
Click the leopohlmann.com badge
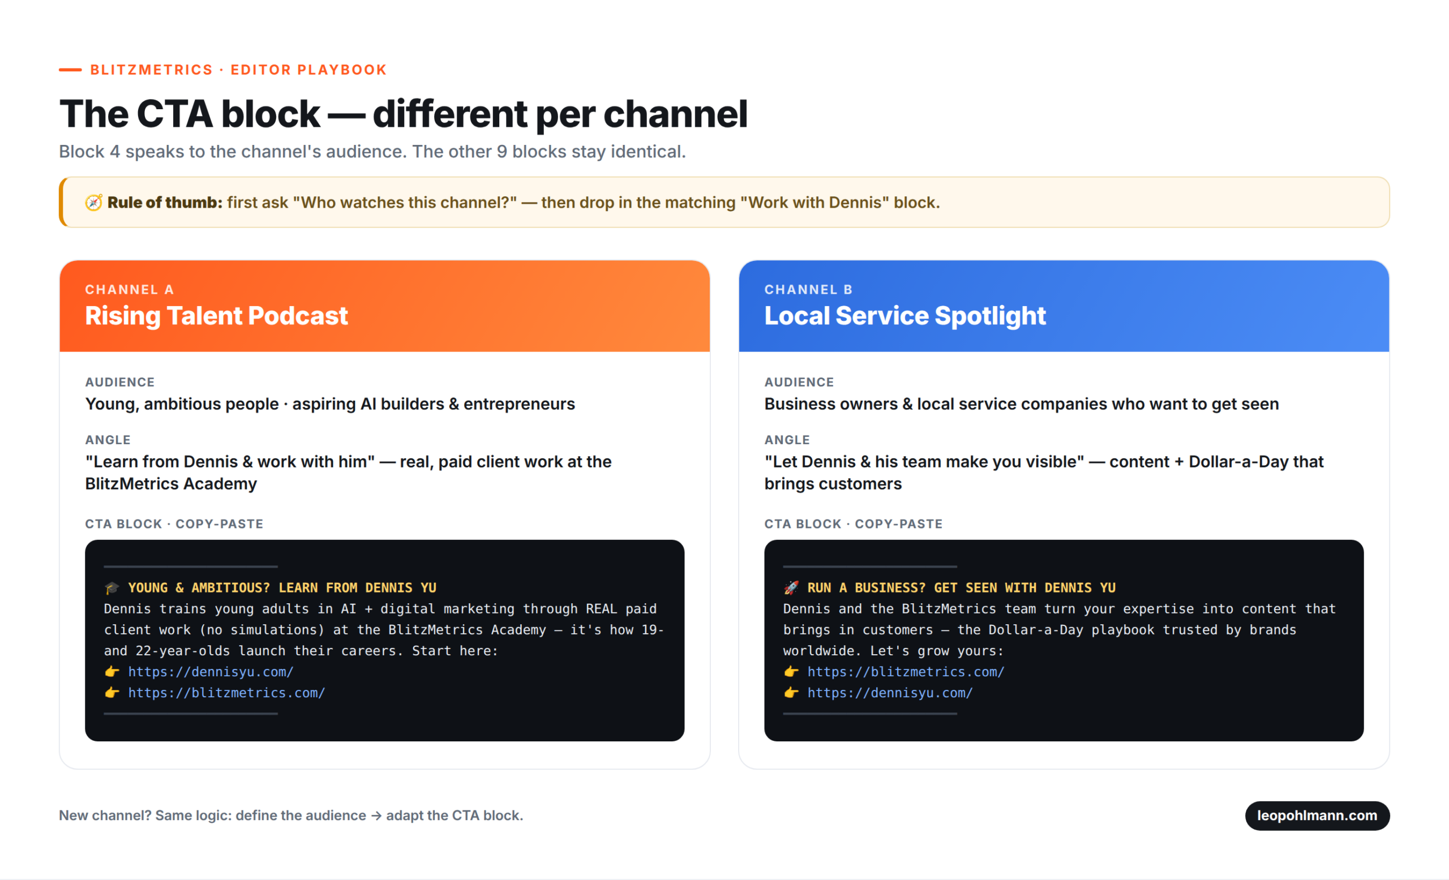pos(1317,815)
